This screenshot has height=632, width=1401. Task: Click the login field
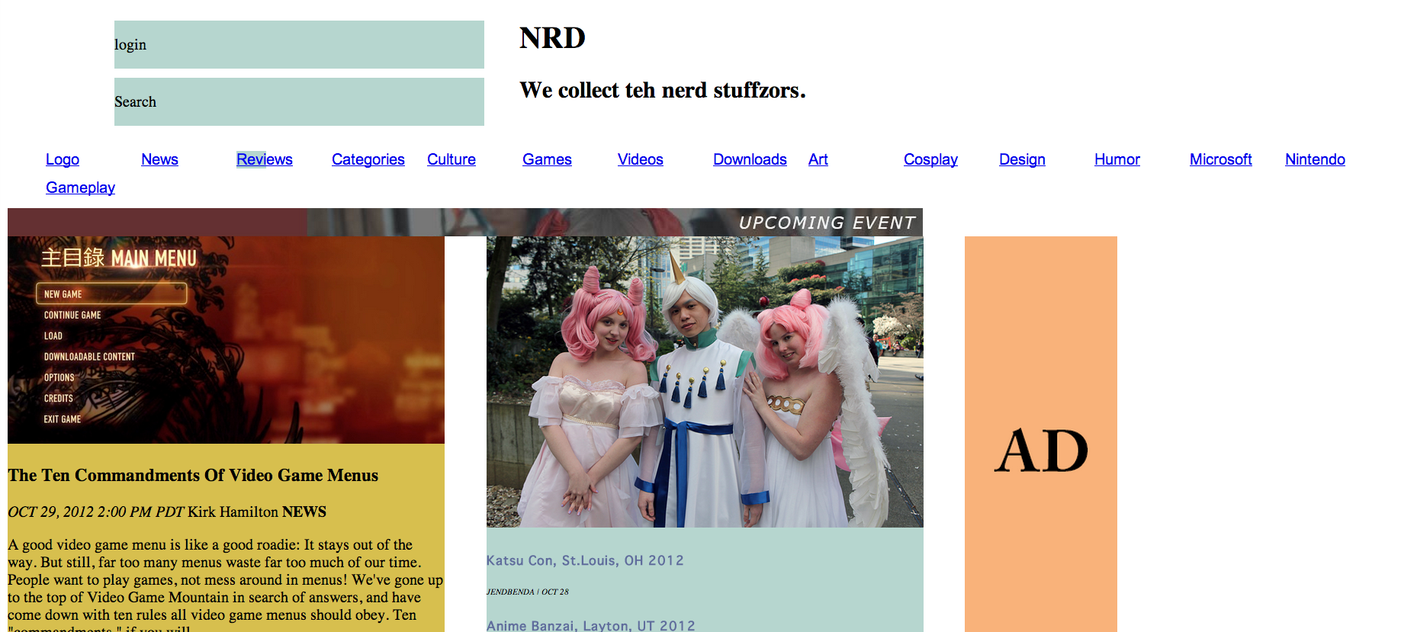299,44
